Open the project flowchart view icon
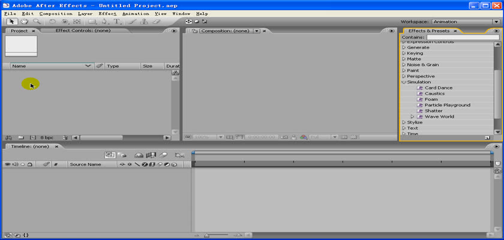 [175, 73]
